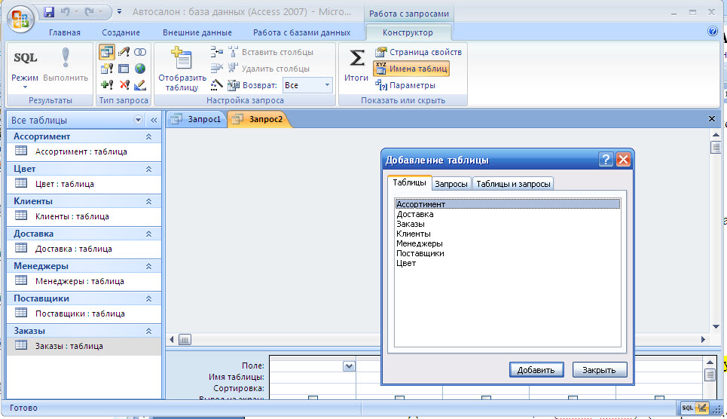The image size is (727, 419).
Task: Switch to Таблицы и запросы tab
Action: [x=513, y=184]
